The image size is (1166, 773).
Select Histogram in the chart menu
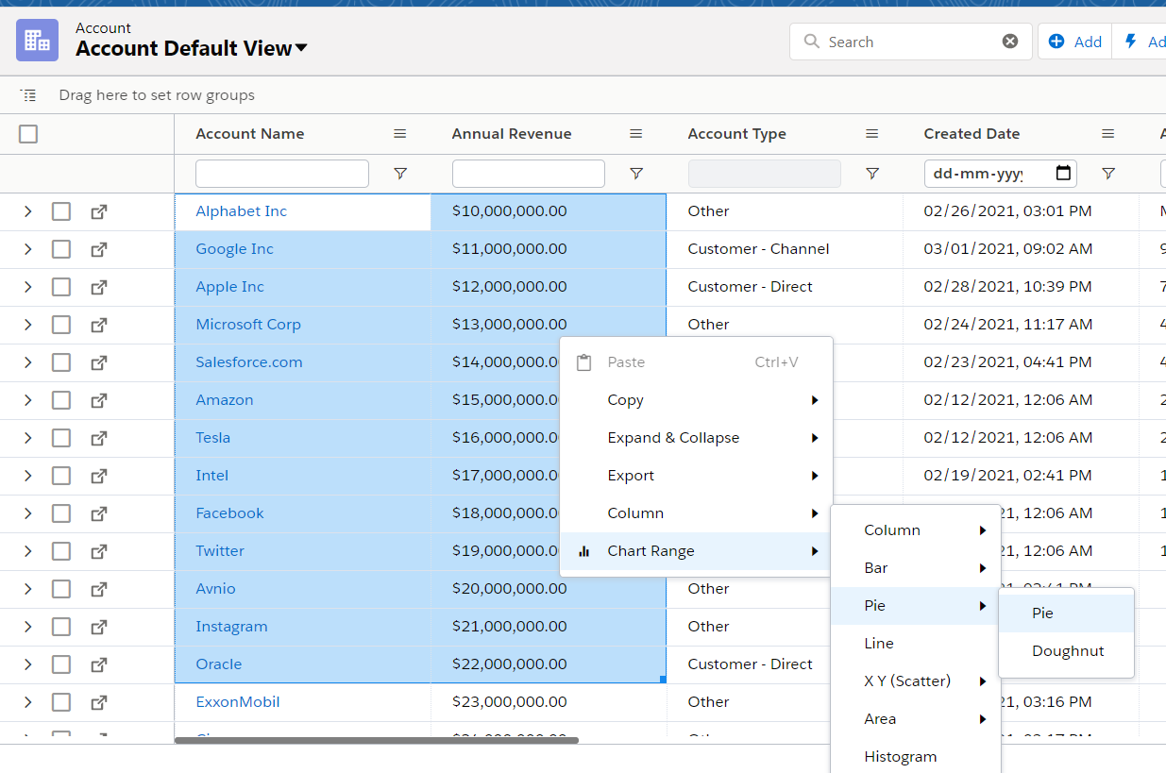pos(900,757)
